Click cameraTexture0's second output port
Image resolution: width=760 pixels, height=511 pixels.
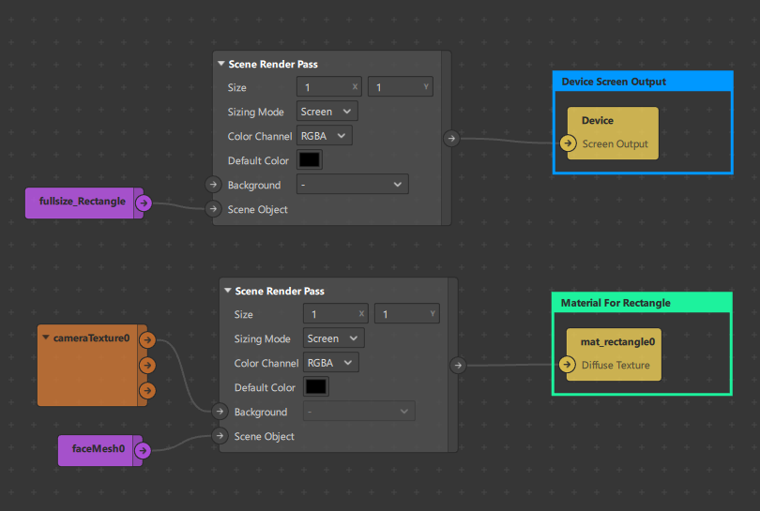[x=147, y=366]
